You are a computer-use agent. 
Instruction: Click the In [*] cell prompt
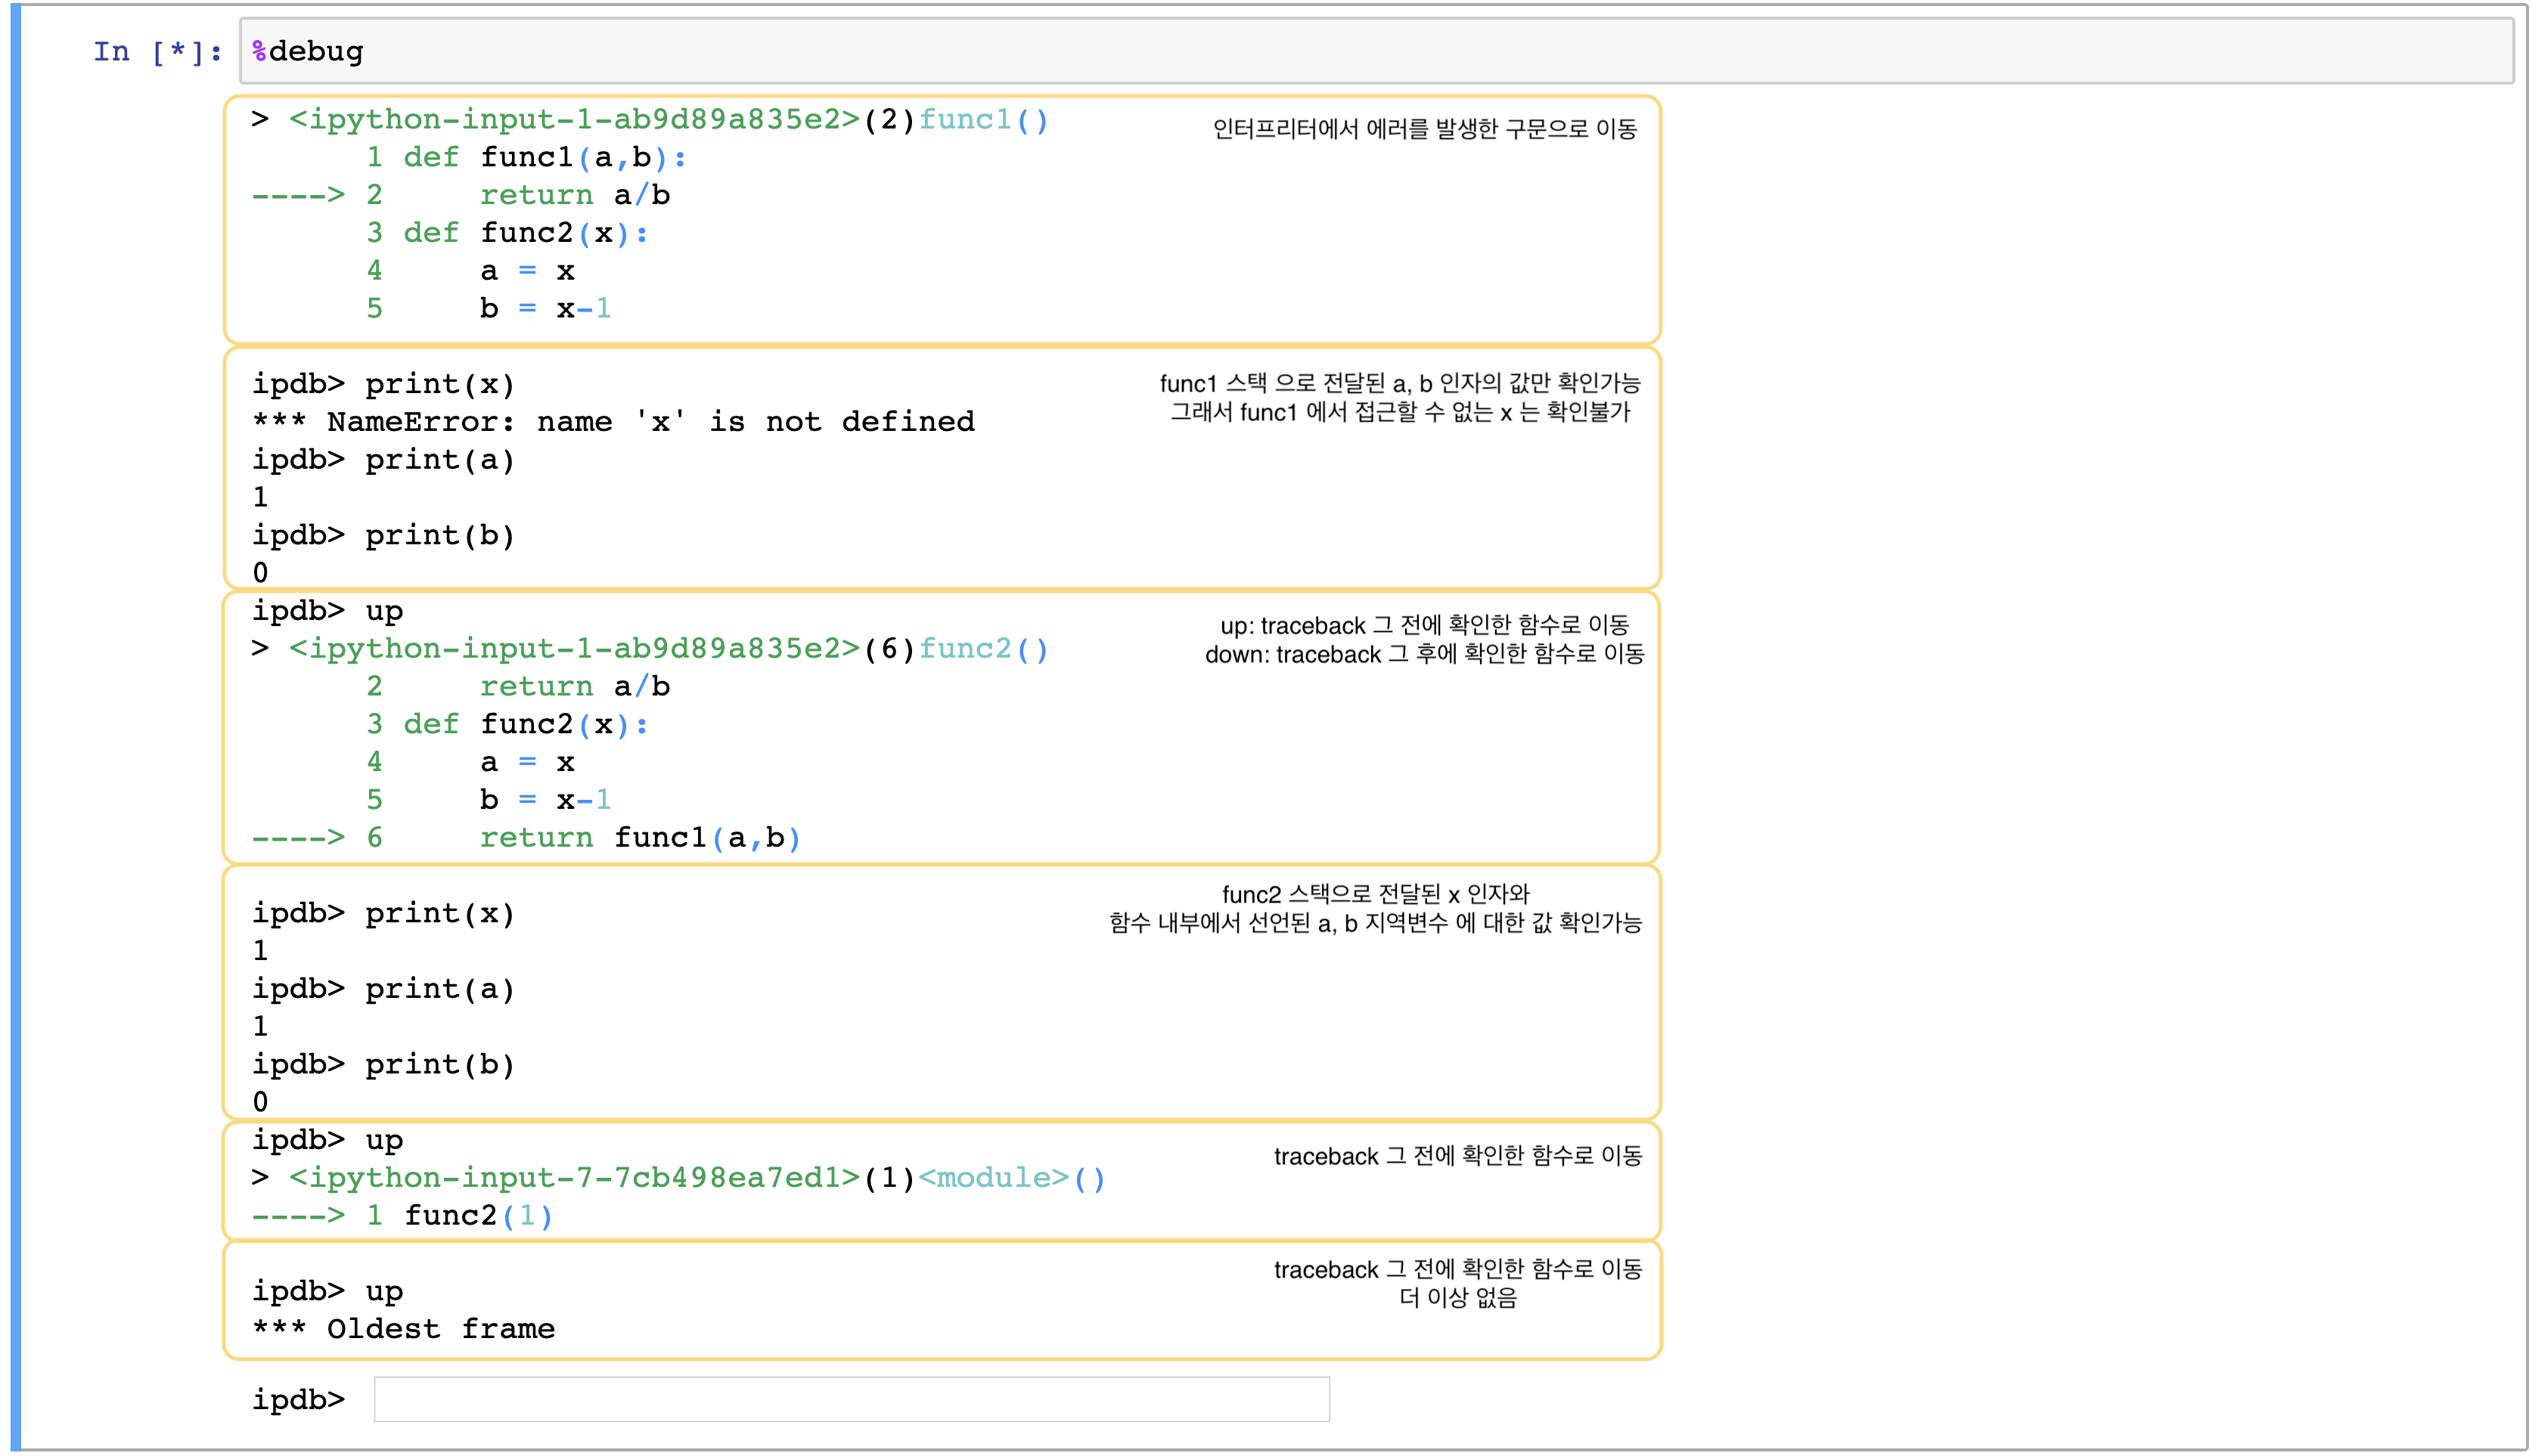(157, 52)
